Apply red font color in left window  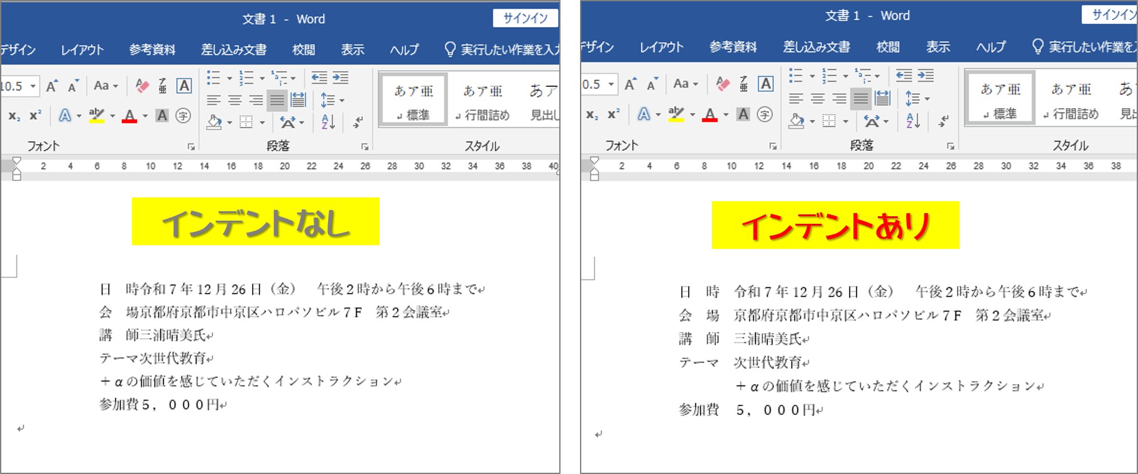click(x=129, y=116)
